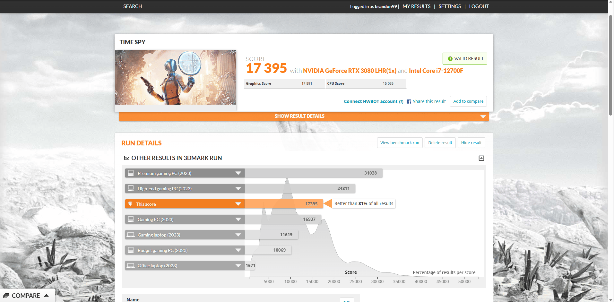Screen dimensions: 614x302
Task: Click the Facebook share icon
Action: point(409,102)
